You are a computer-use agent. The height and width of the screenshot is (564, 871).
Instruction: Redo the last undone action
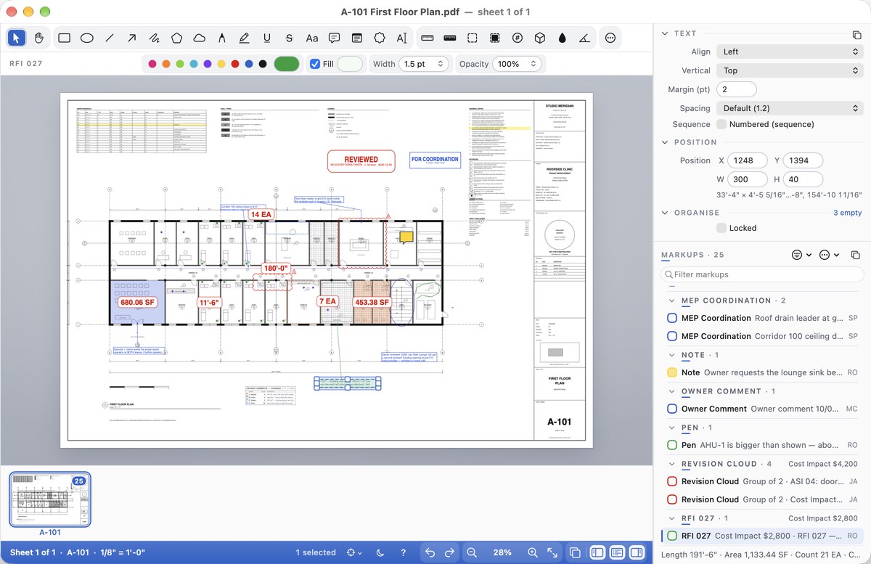[x=450, y=552]
